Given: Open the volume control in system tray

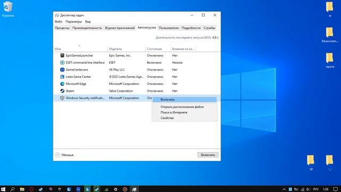Looking at the screenshot, I should click(308, 189).
